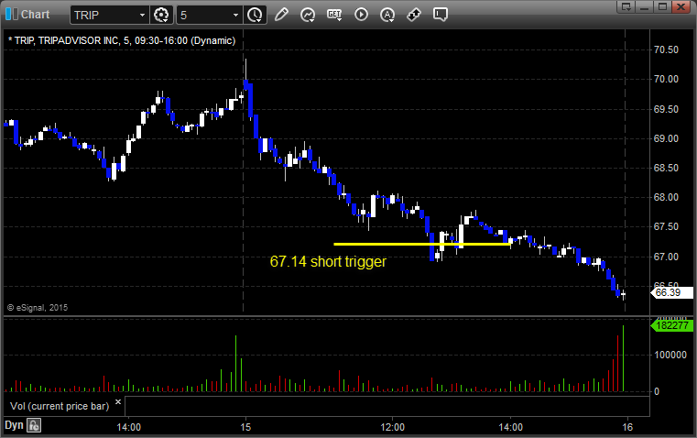The width and height of the screenshot is (697, 438).
Task: Close the Chart window
Action: tap(681, 6)
